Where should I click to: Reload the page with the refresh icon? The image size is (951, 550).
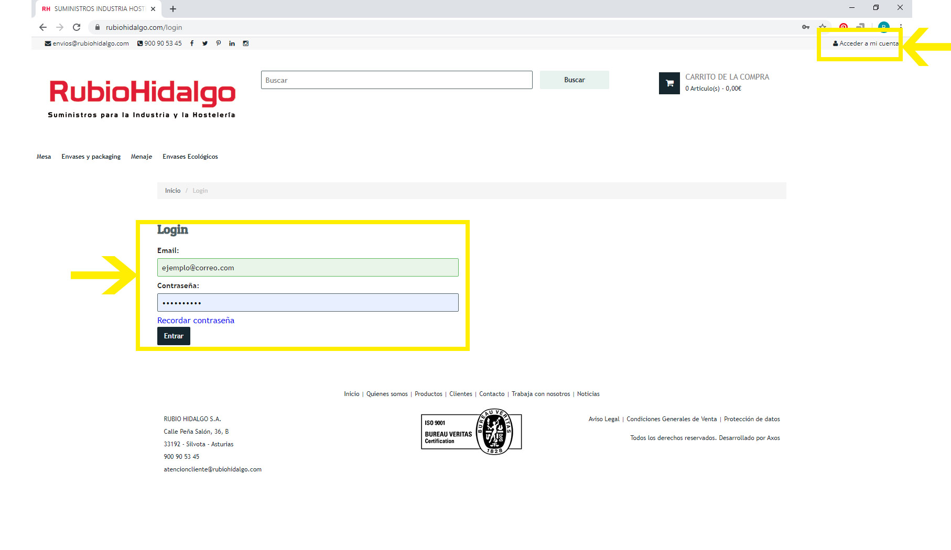[x=77, y=27]
